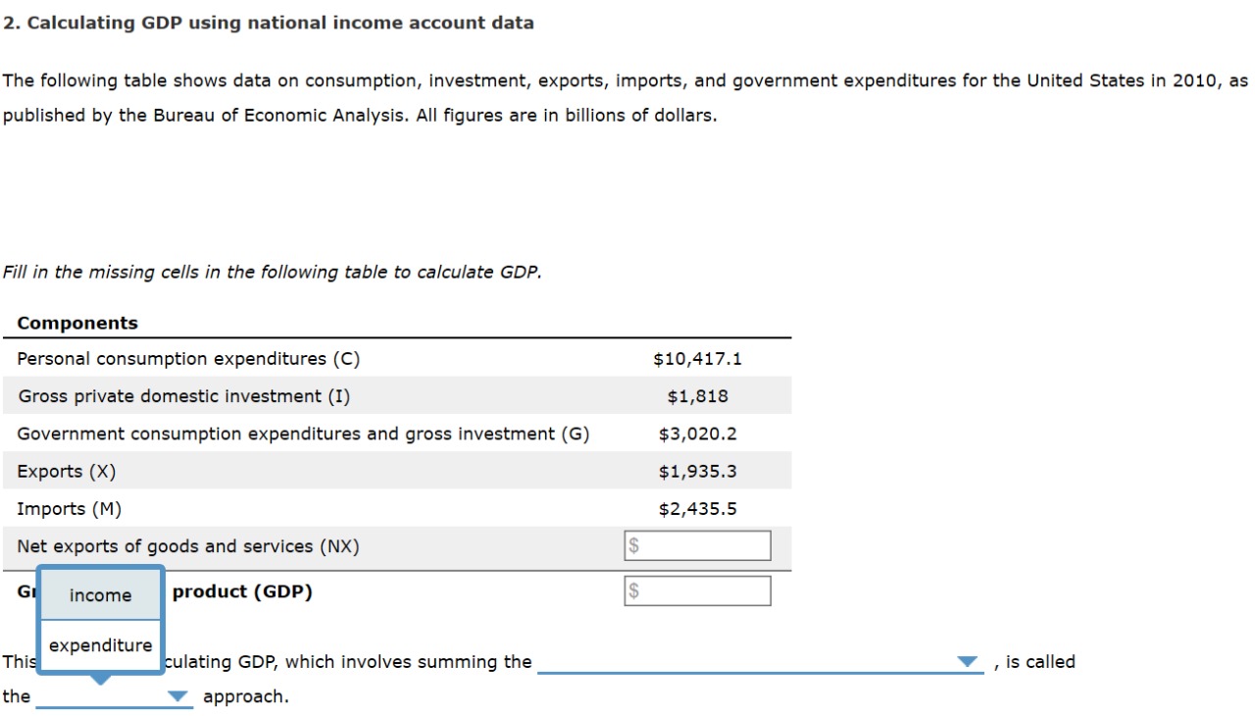The image size is (1255, 716).
Task: Click the $2,435.5 imports value
Action: [698, 509]
